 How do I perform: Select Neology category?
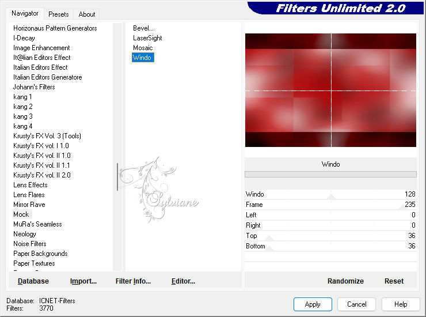pyautogui.click(x=24, y=234)
